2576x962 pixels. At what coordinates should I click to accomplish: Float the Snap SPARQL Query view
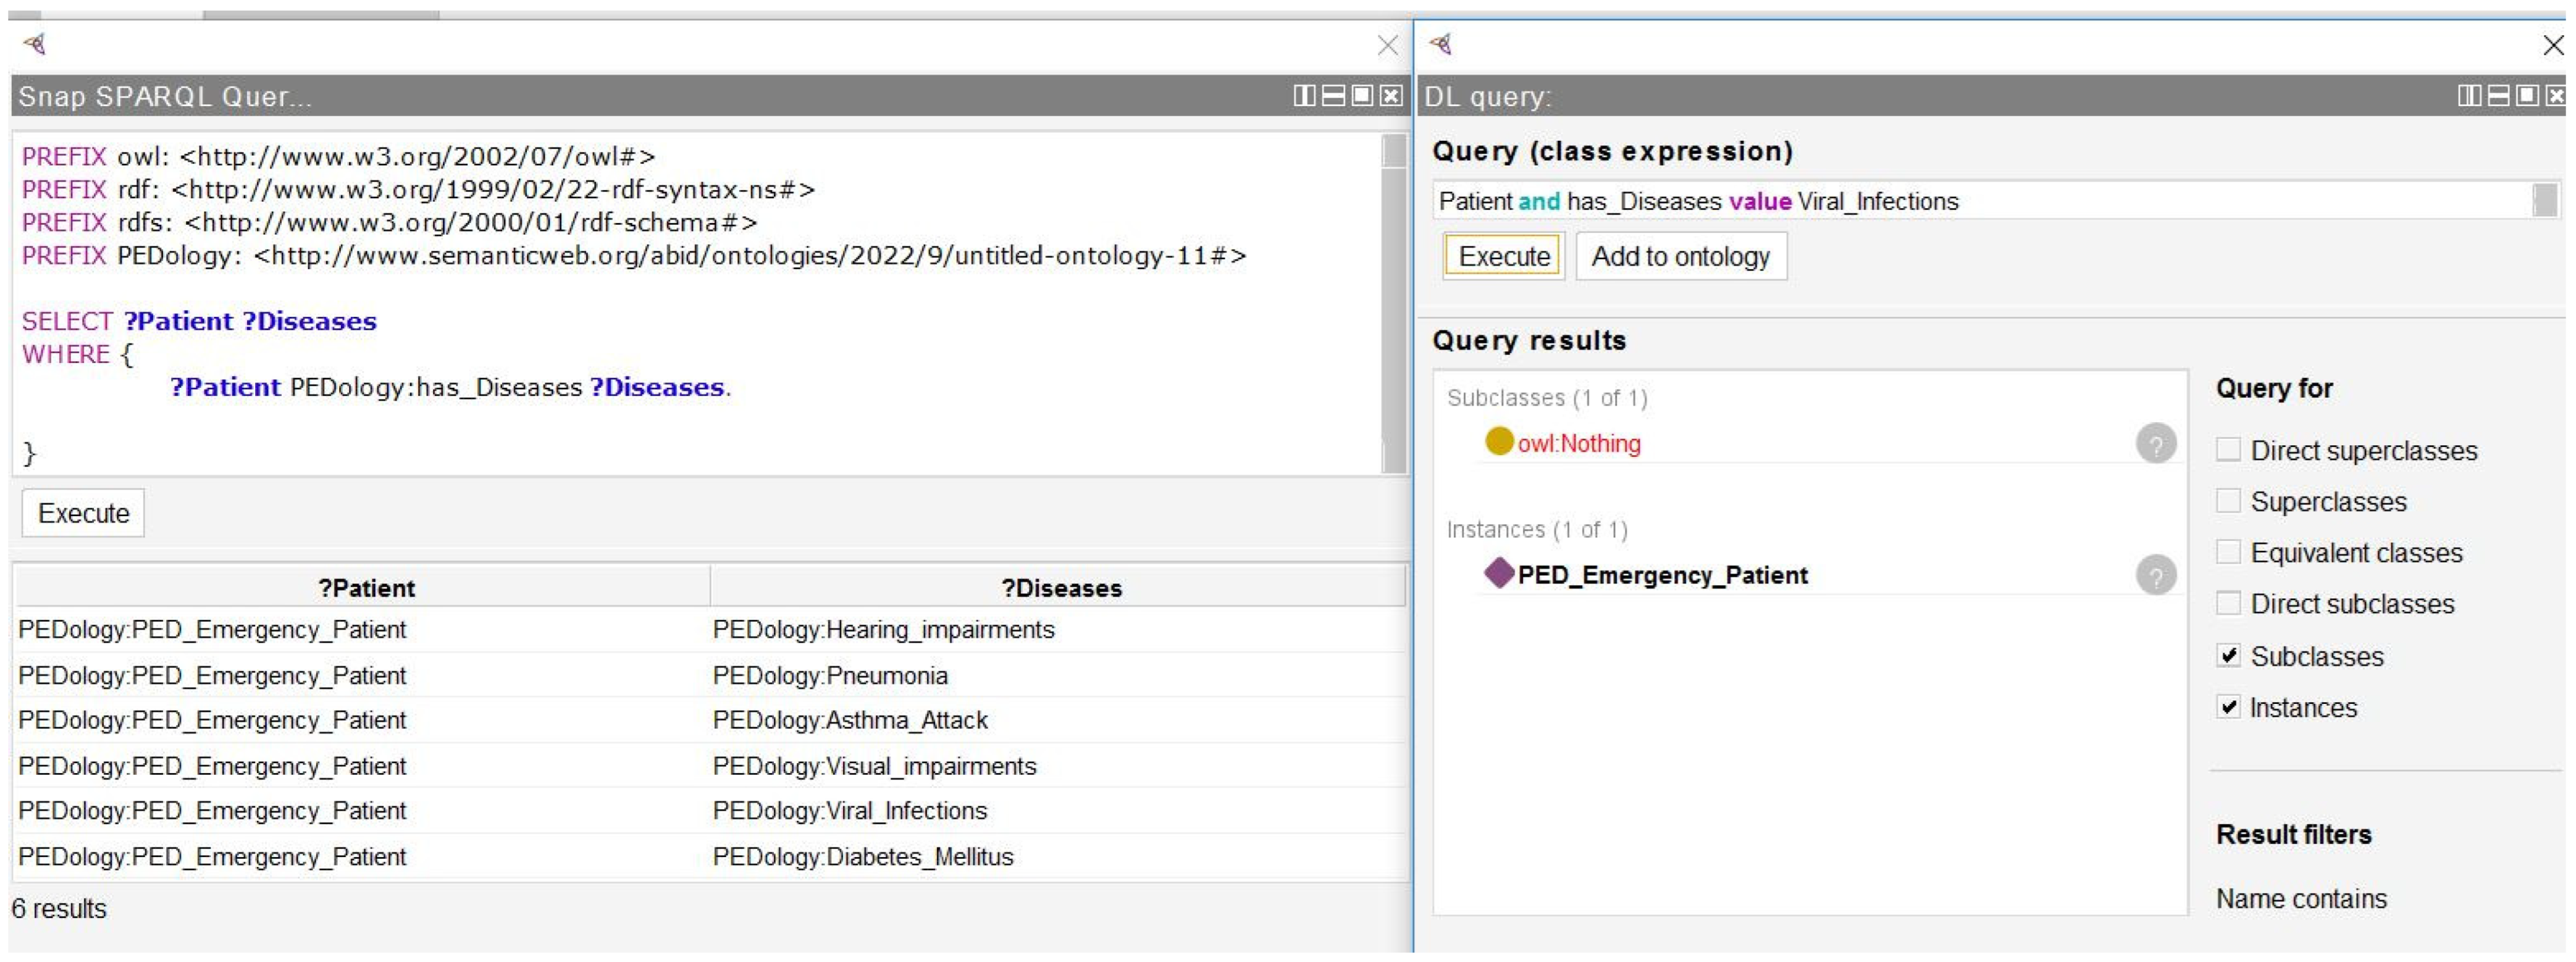pyautogui.click(x=1362, y=96)
